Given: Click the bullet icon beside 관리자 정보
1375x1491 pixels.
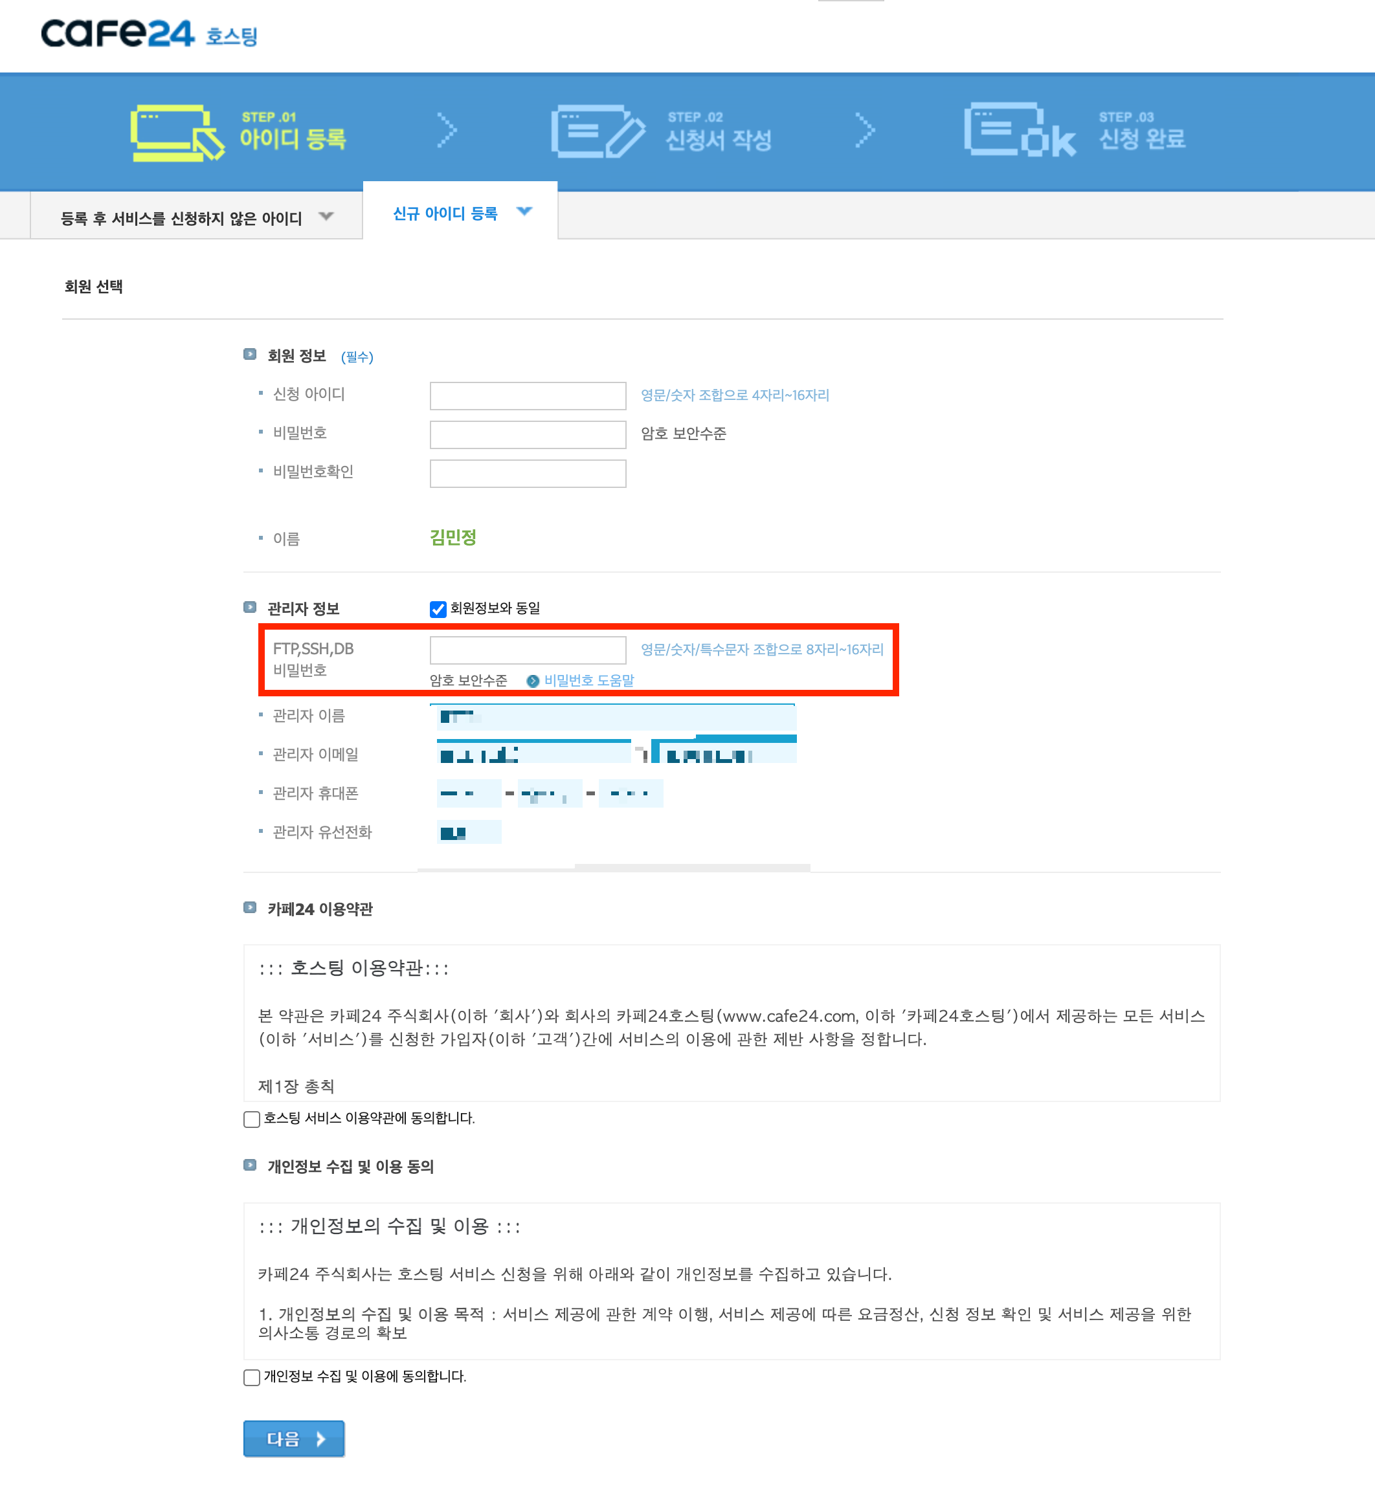Looking at the screenshot, I should [x=250, y=608].
